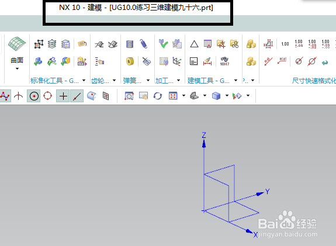Click the first gear profile icon in 齿轮

coord(99,44)
